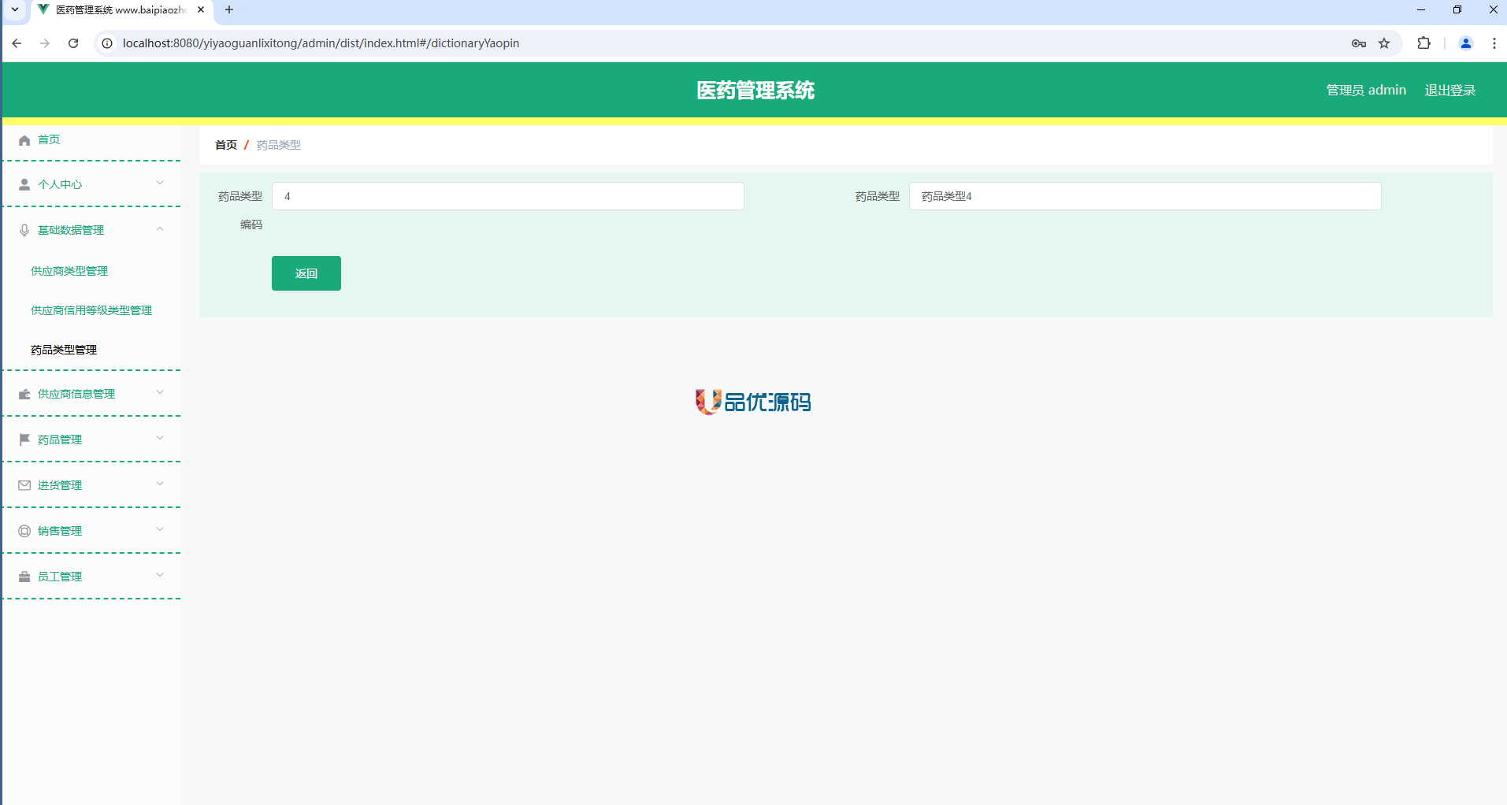
Task: Click the 基础数据管理 menu label
Action: pyautogui.click(x=71, y=230)
